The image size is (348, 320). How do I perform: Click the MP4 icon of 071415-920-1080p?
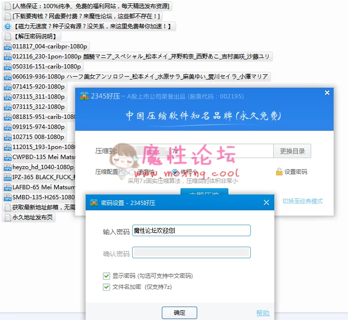(8, 87)
